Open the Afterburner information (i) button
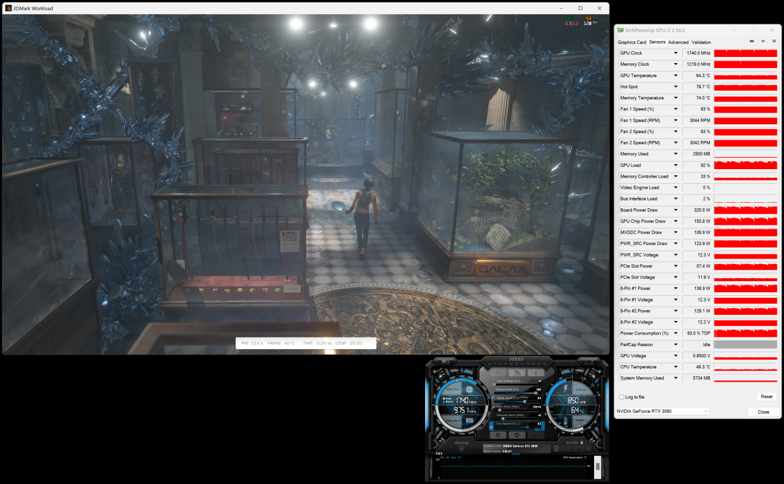Image resolution: width=784 pixels, height=484 pixels. (x=537, y=372)
